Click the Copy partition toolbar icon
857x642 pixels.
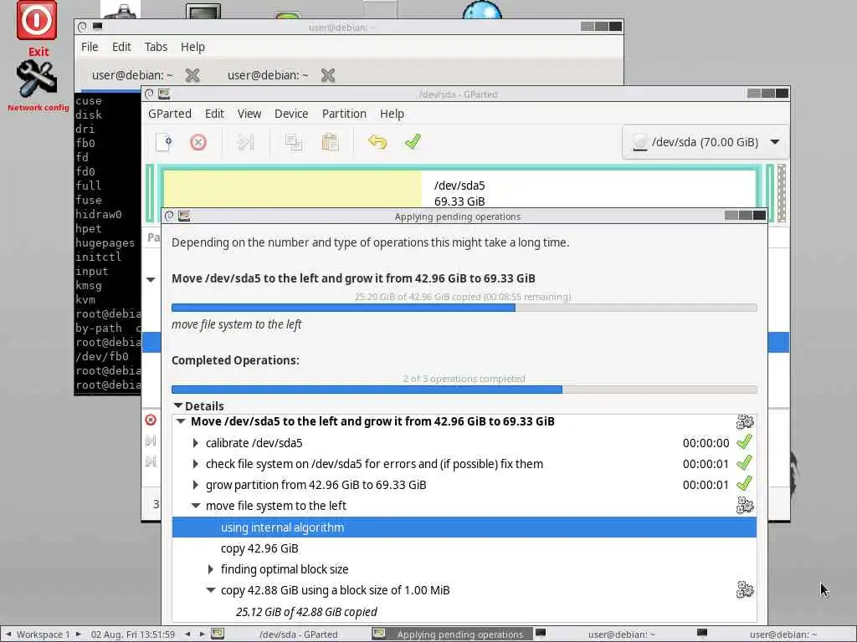(294, 142)
